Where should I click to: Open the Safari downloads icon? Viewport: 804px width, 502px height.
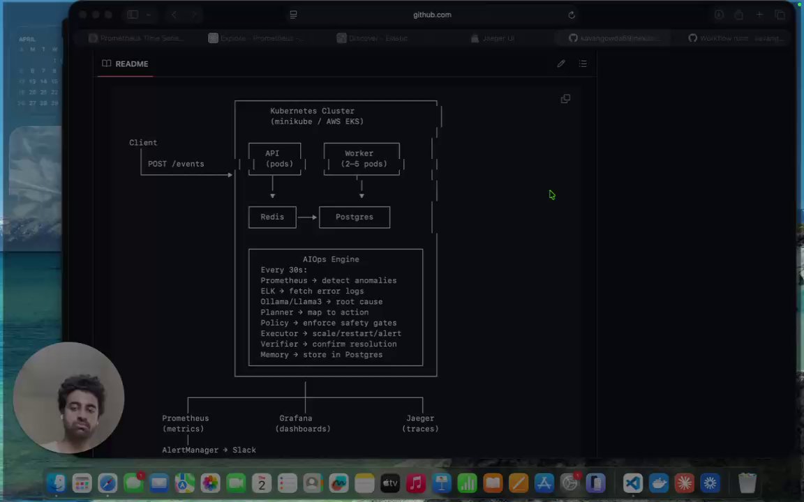719,15
